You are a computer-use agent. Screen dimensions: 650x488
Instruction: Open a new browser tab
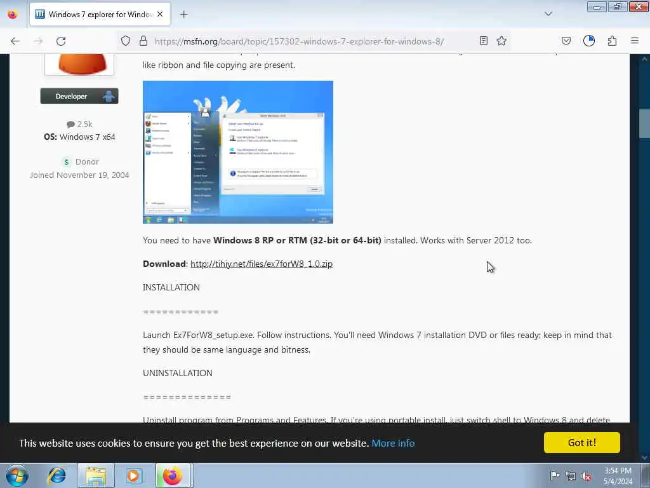coord(184,15)
